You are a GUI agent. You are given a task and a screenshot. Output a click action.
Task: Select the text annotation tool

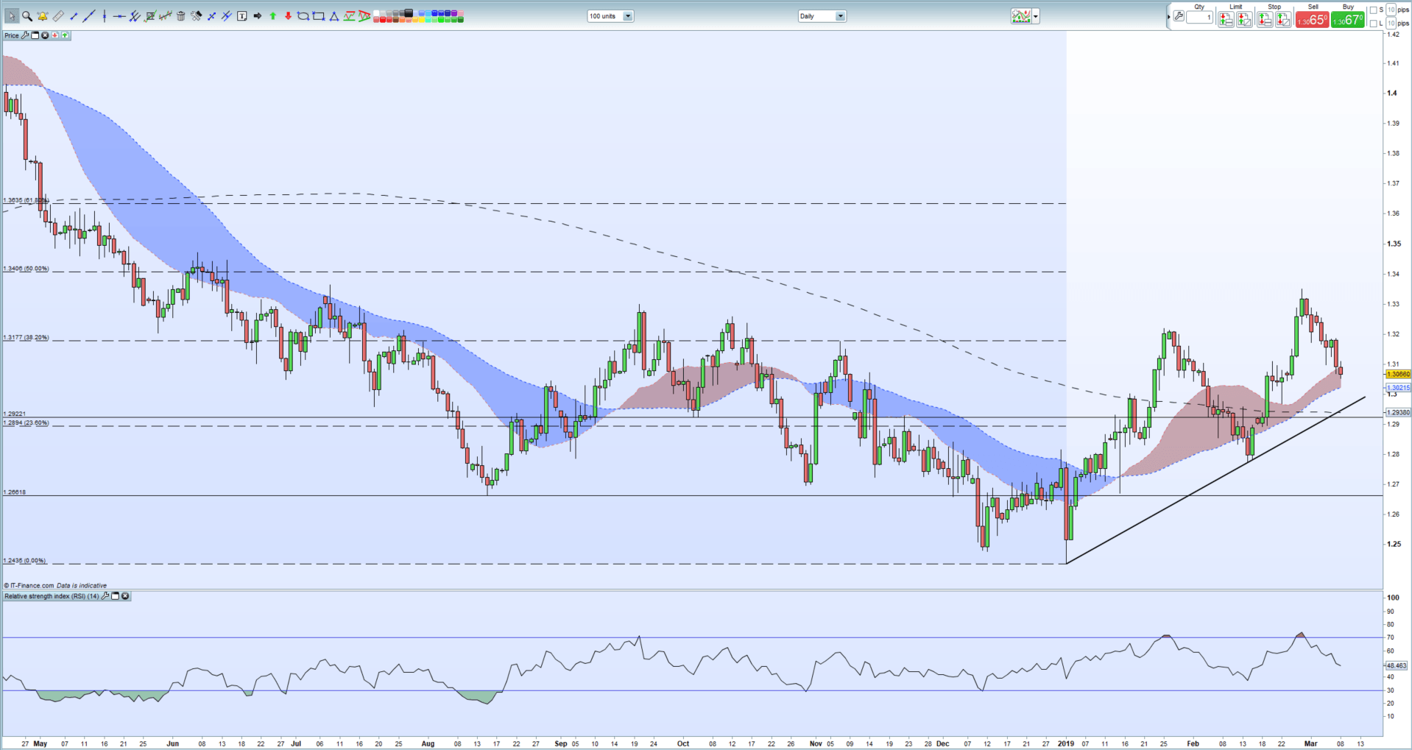tap(241, 16)
